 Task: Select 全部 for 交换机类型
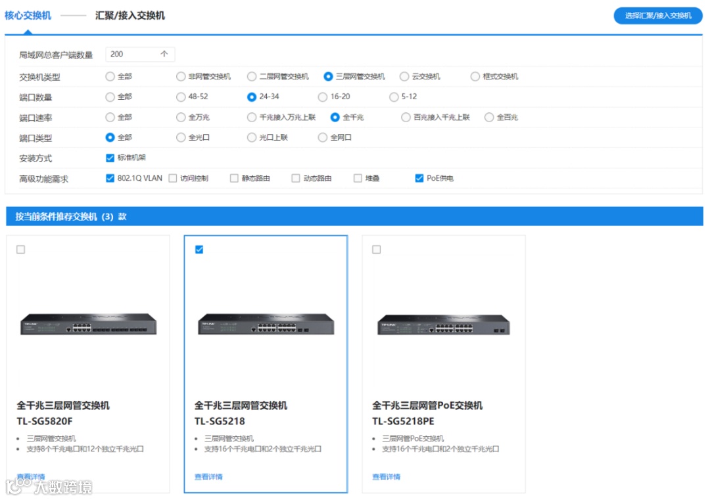click(110, 76)
